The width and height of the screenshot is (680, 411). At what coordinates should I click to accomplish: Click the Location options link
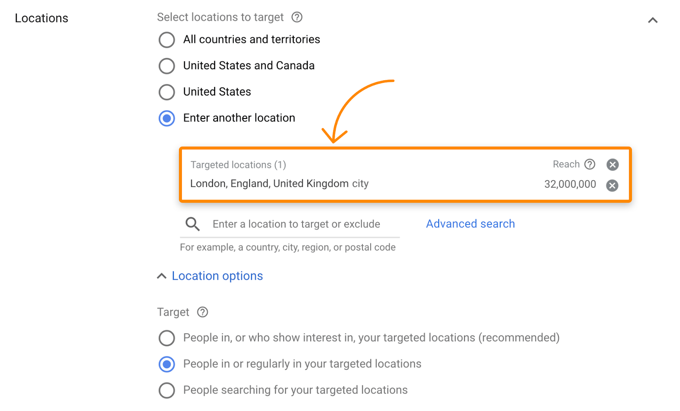pyautogui.click(x=217, y=276)
